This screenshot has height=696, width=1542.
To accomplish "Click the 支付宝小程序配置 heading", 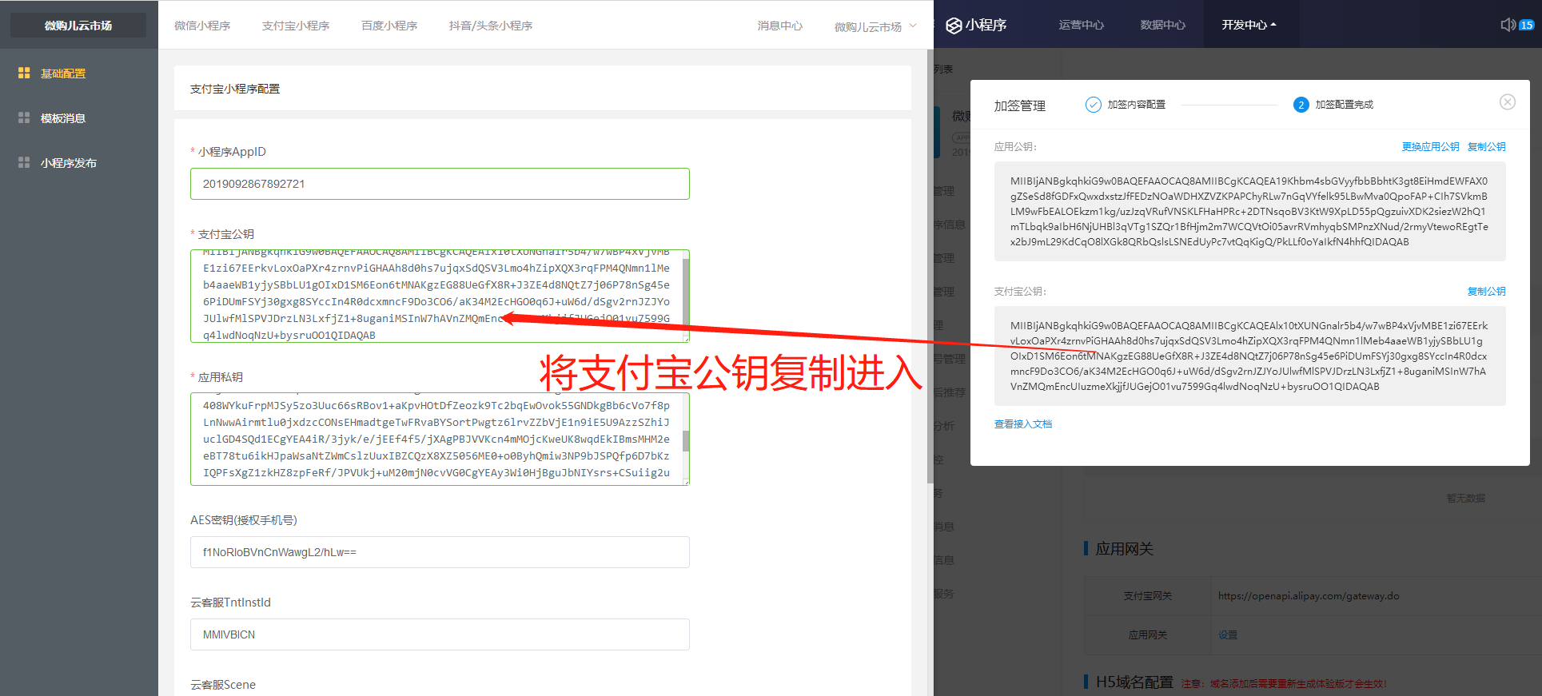I will 235,89.
